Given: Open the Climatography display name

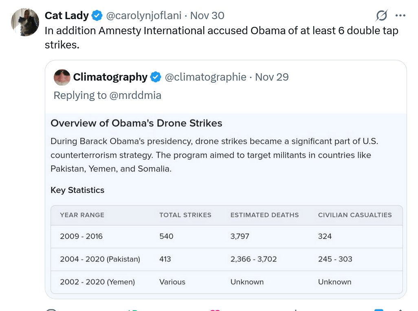Looking at the screenshot, I should click(110, 77).
